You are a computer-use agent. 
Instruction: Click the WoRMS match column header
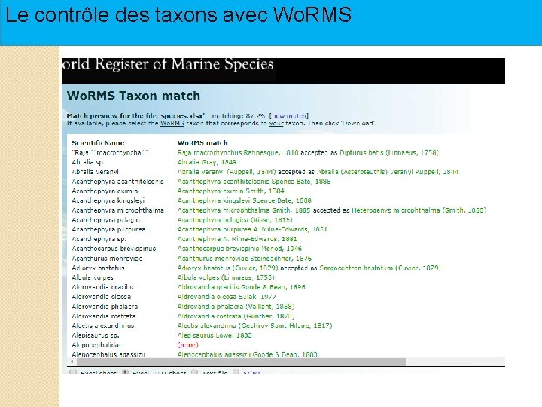(202, 143)
